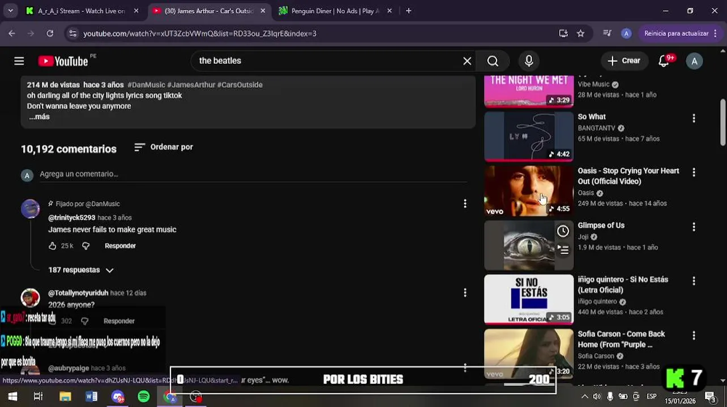The height and width of the screenshot is (407, 727).
Task: Open options menu for Sofia Carson video
Action: tap(694, 335)
